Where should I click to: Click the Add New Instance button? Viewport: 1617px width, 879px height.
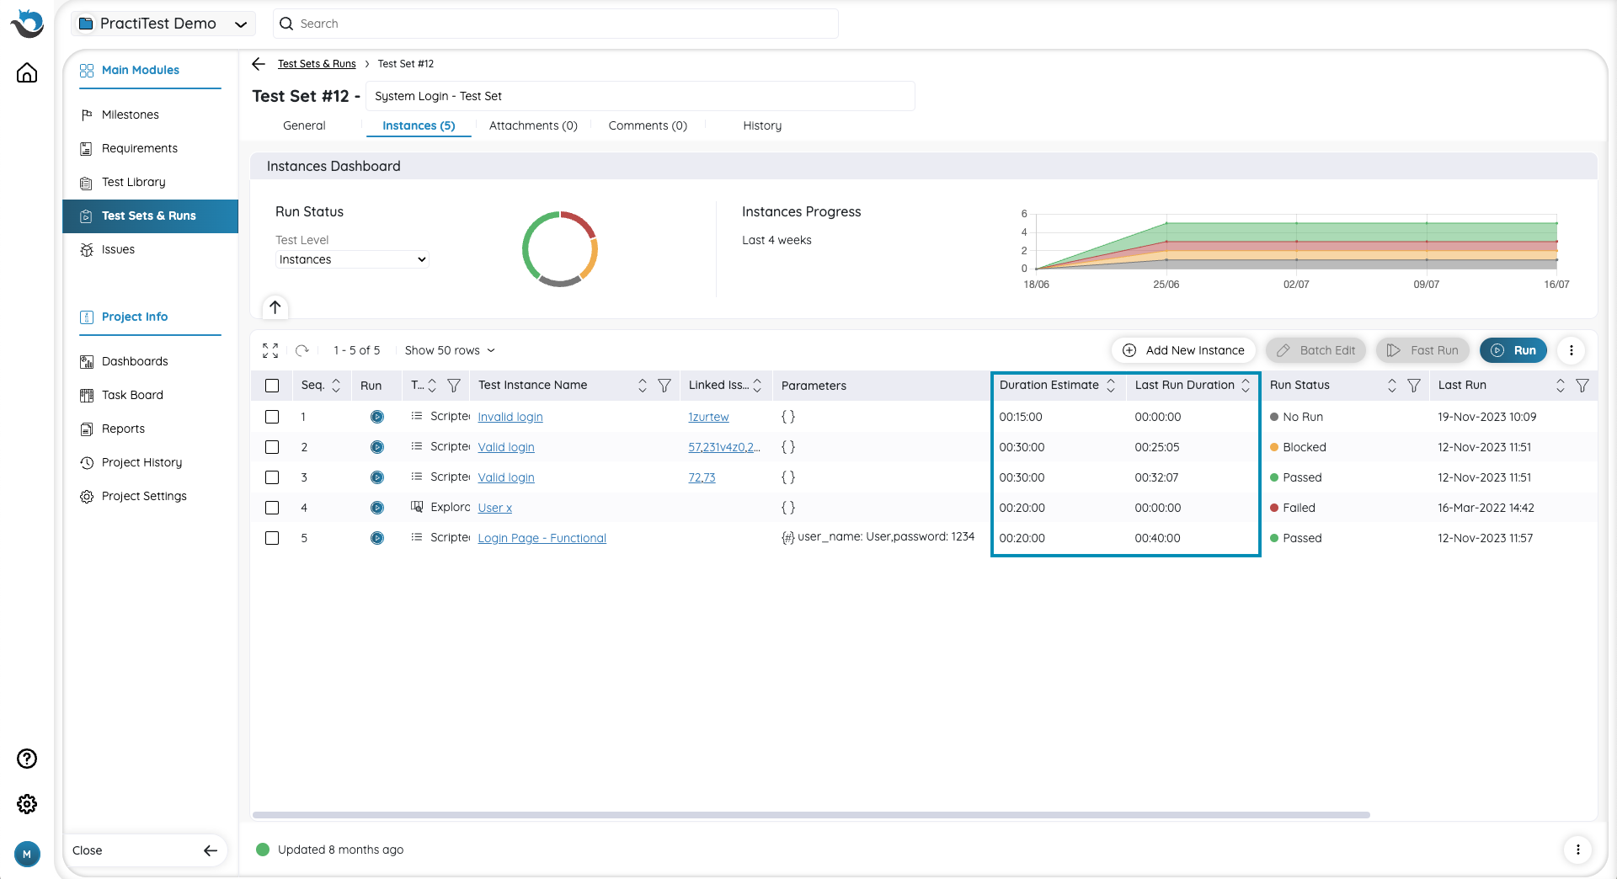[1183, 350]
